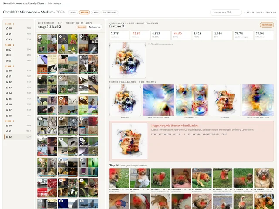Click the -72.50 minimum stat card
The image size is (279, 209).
click(x=140, y=35)
